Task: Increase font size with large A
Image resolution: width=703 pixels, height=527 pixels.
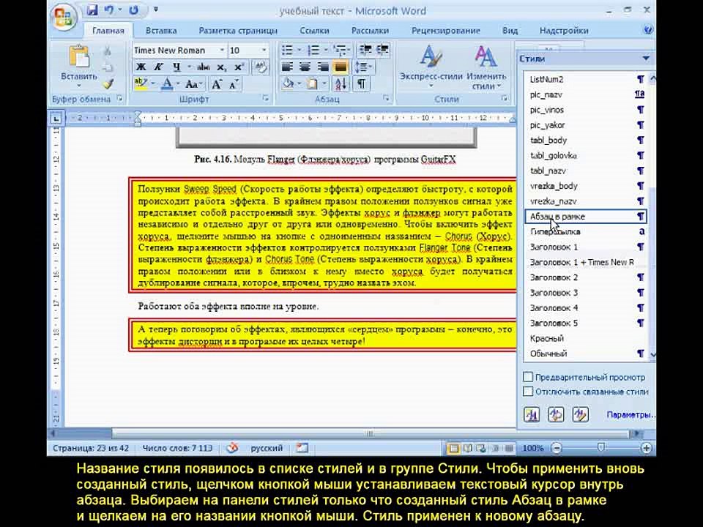Action: click(217, 83)
